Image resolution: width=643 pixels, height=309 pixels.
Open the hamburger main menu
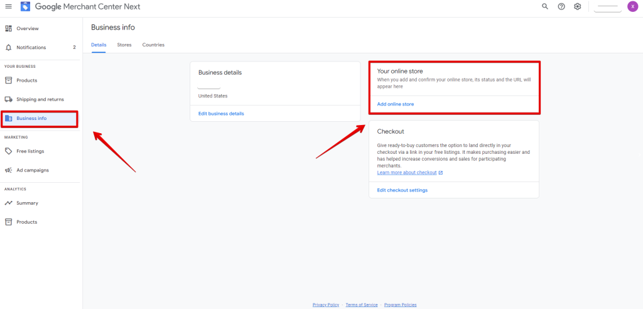coord(8,6)
